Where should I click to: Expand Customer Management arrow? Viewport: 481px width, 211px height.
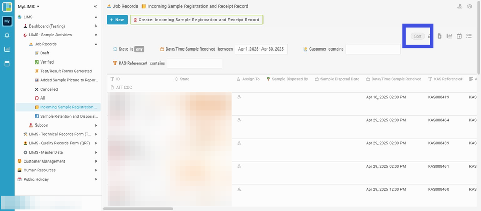pos(96,161)
